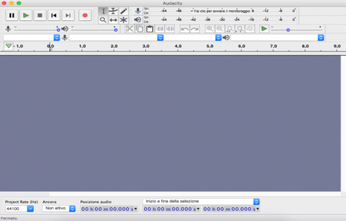Click the Zoom In magnifier icon
The image size is (346, 221).
pyautogui.click(x=210, y=29)
